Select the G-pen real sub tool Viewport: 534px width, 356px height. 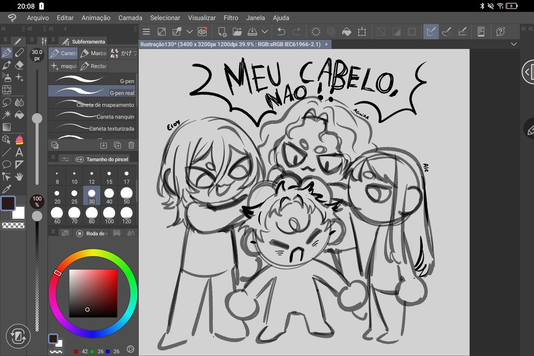pos(91,91)
